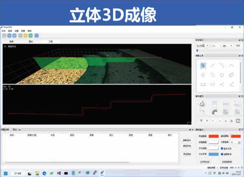Click the gray curved pipe icon
Viewport: 244px width, 177px height.
point(215,112)
